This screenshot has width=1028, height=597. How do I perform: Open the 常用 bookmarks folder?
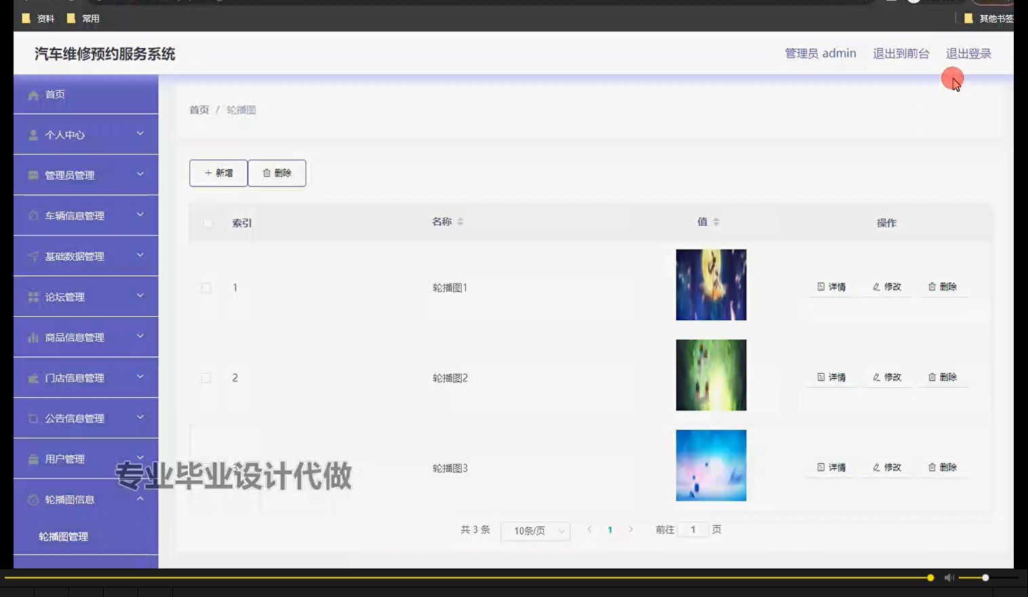pos(83,18)
